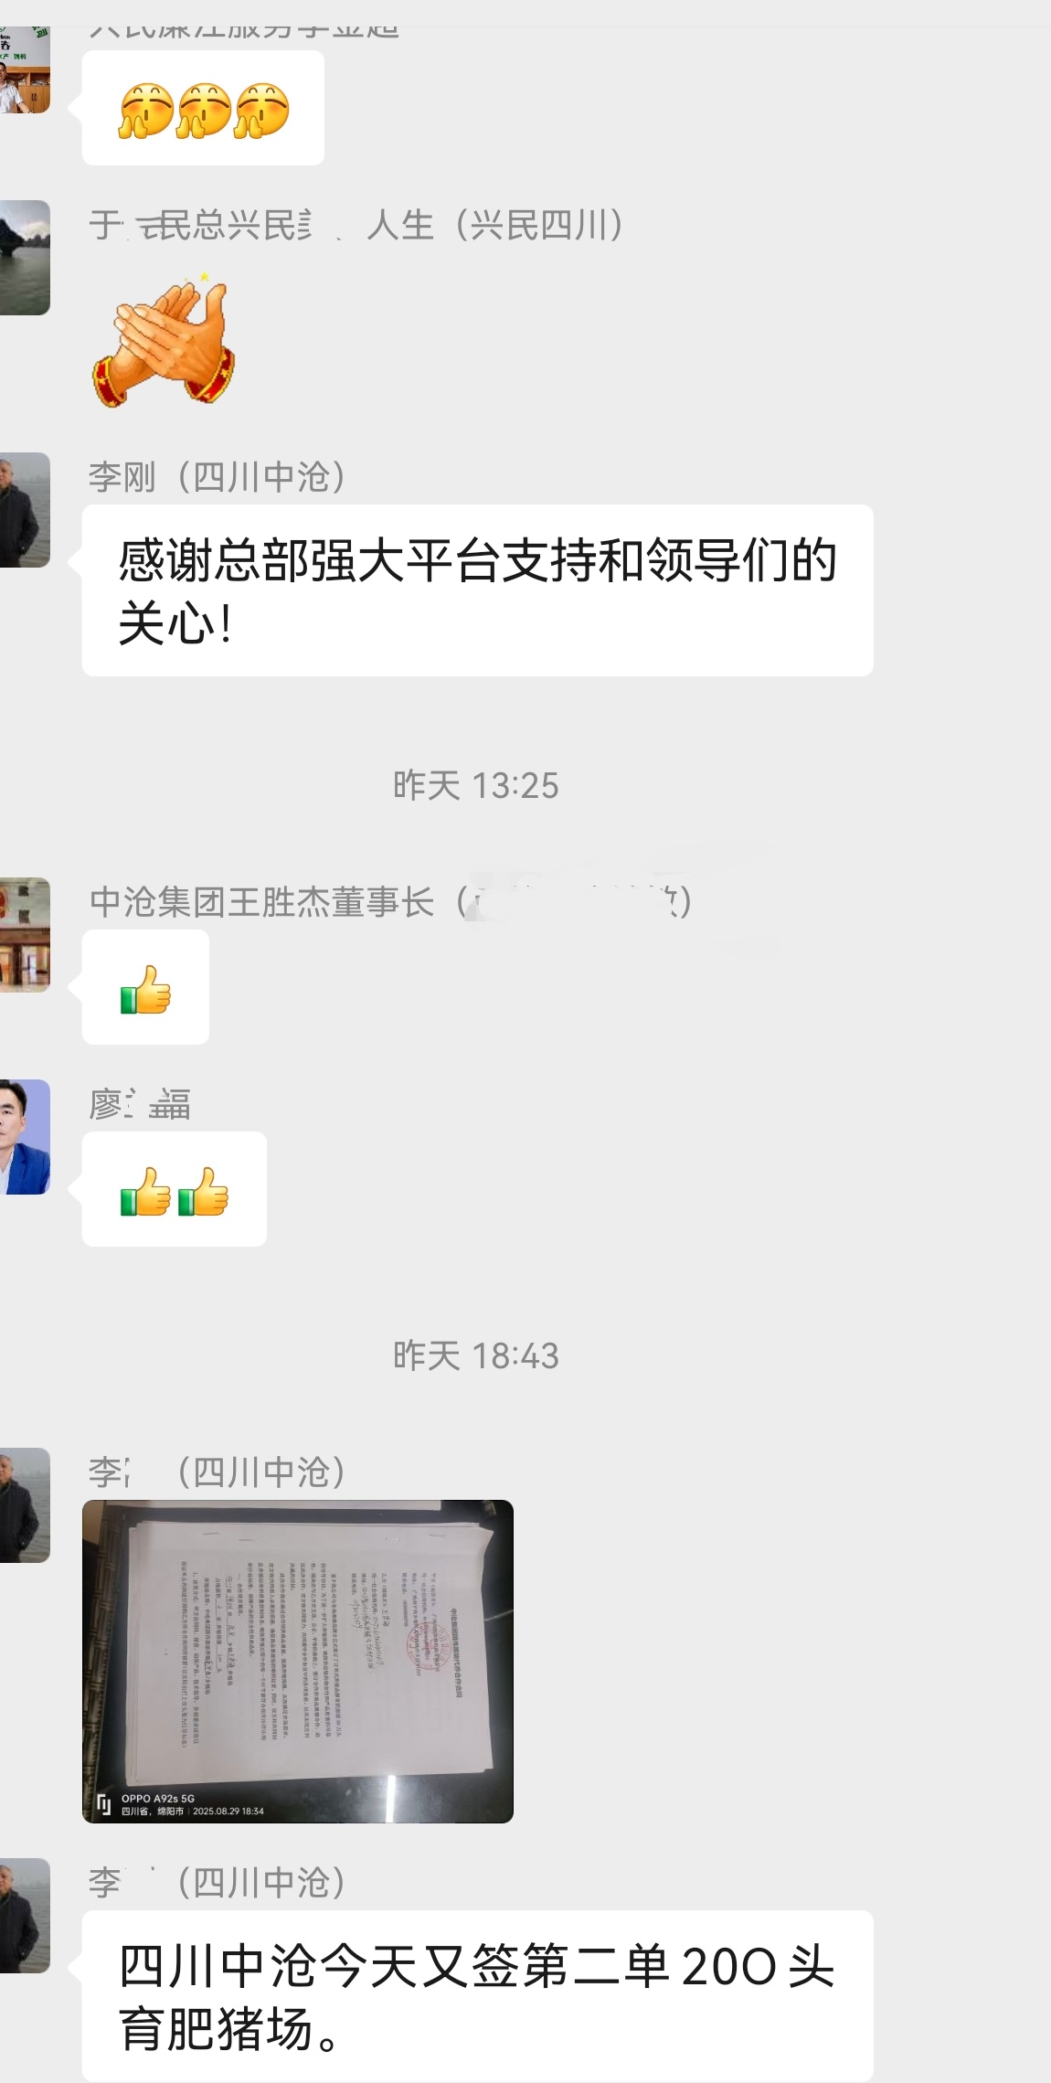1051x2083 pixels.
Task: Tap the single thumbs-up emoji bubble
Action: pyautogui.click(x=145, y=987)
